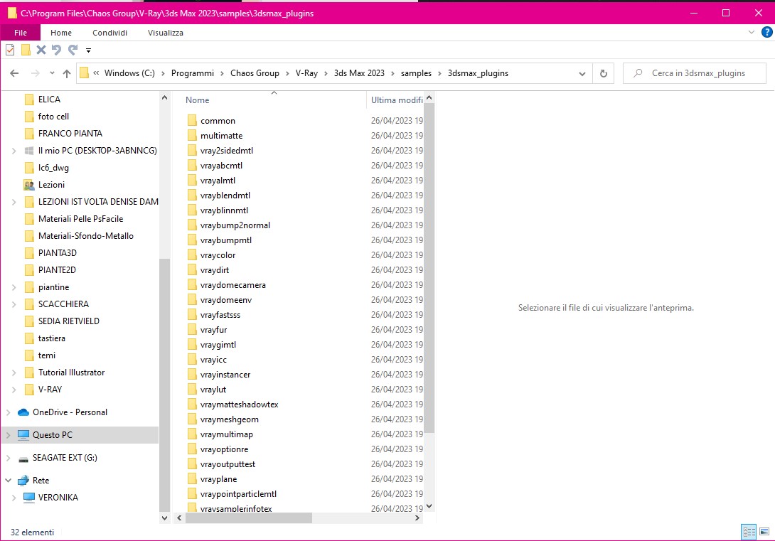Select the vraymatteshadowtex folder icon
The image size is (775, 541).
pyautogui.click(x=192, y=404)
